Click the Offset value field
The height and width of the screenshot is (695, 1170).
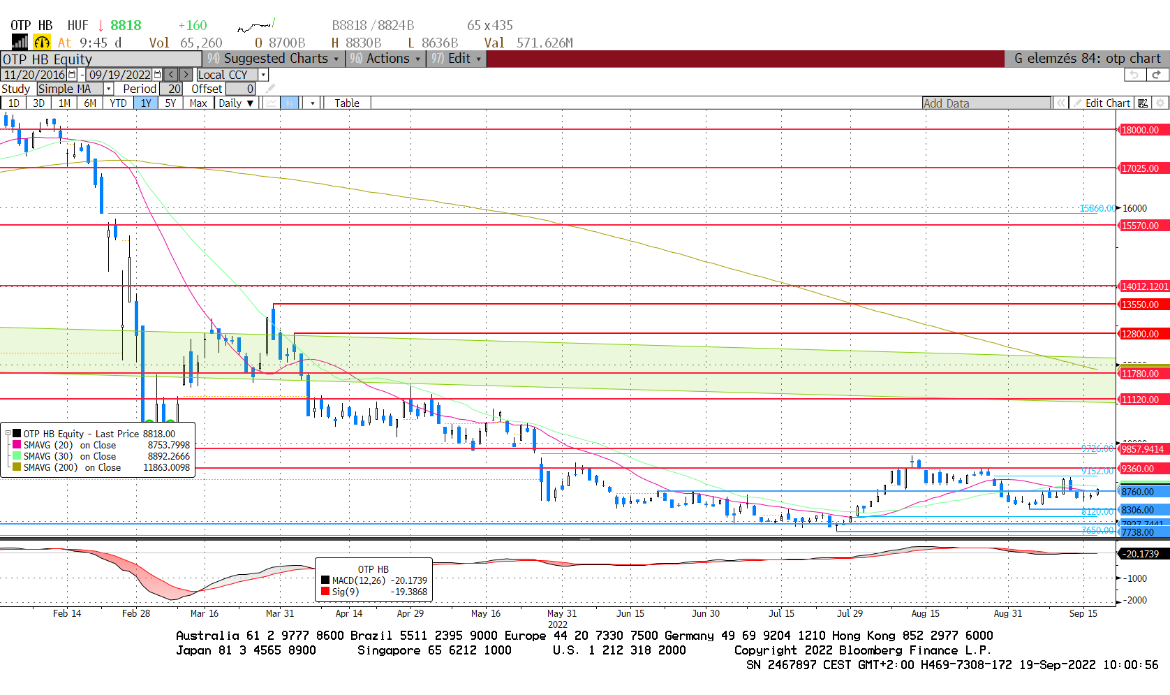pyautogui.click(x=240, y=89)
